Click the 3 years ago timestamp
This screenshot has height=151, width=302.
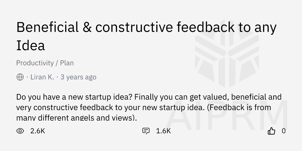point(78,77)
